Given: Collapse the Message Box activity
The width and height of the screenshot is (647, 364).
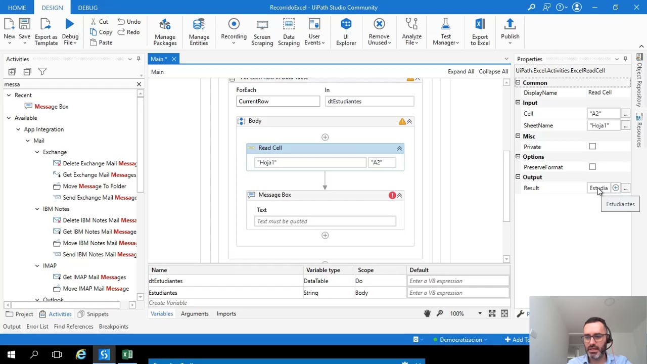Looking at the screenshot, I should 399,195.
